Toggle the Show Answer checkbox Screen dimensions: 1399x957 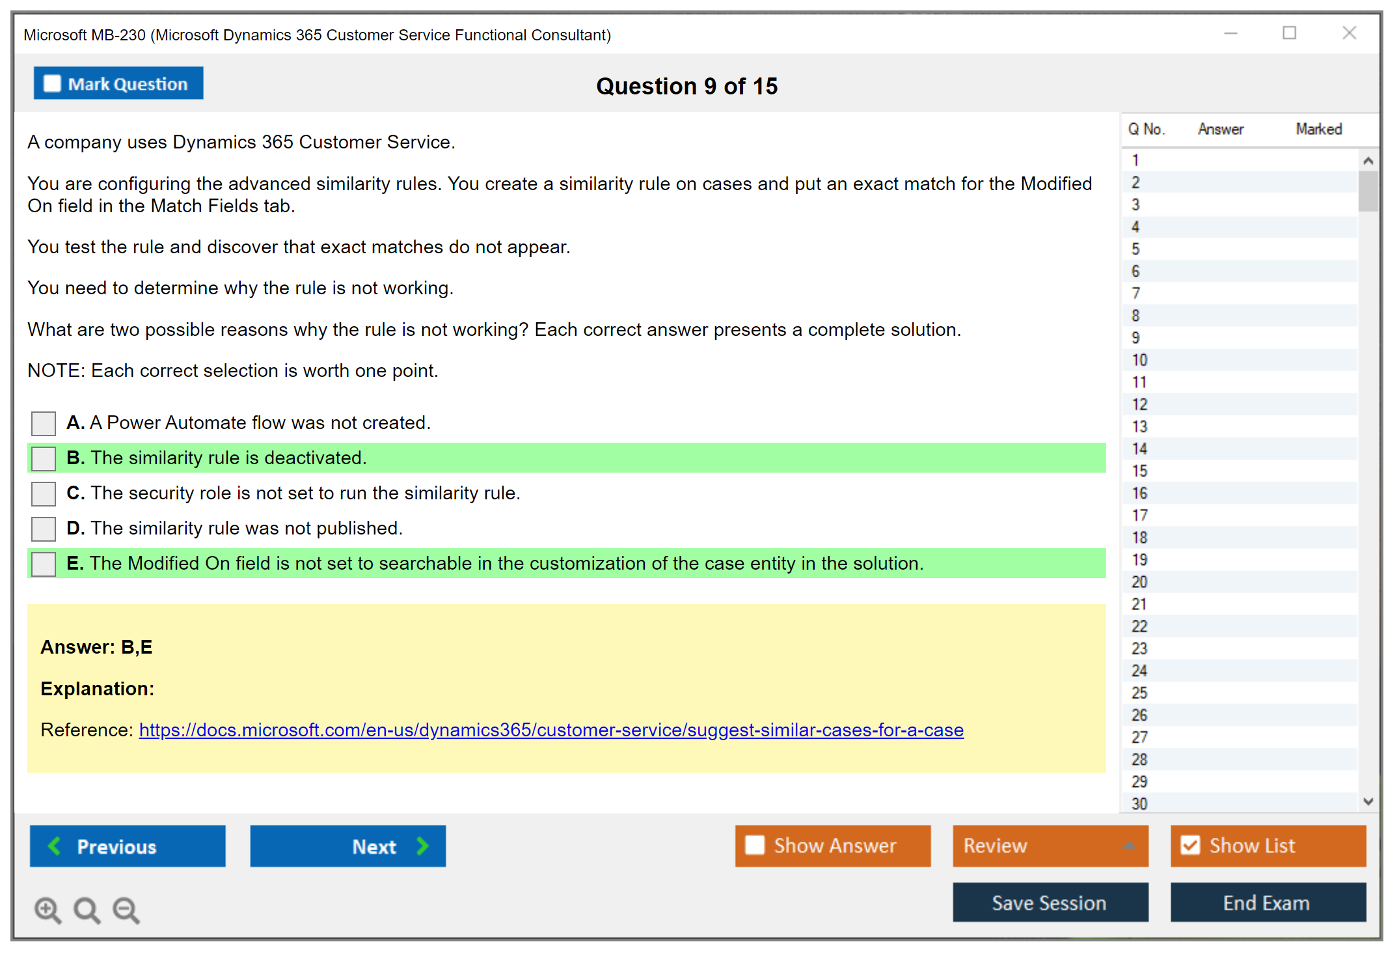tap(755, 845)
